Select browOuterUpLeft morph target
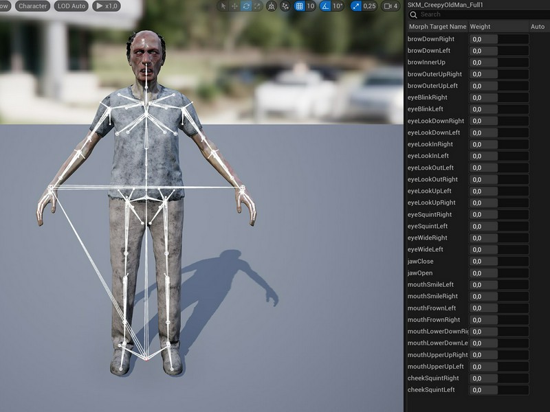550x412 pixels. [432, 85]
